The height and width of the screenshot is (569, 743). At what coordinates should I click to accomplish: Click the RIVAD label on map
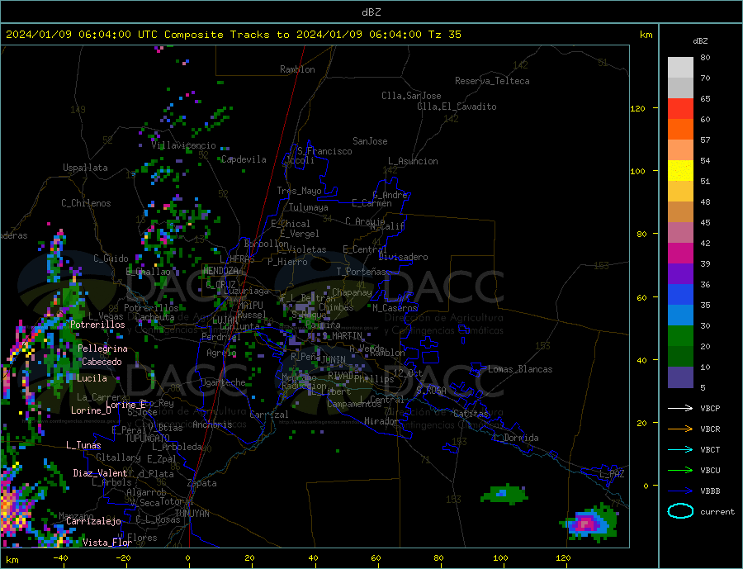(341, 376)
